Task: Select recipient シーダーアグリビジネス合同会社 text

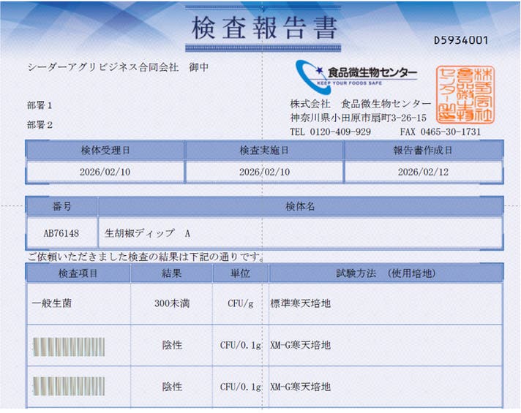Action: coord(102,67)
